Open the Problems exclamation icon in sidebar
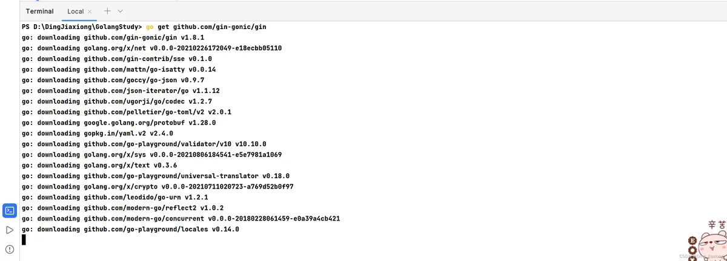The image size is (727, 261). tap(9, 249)
